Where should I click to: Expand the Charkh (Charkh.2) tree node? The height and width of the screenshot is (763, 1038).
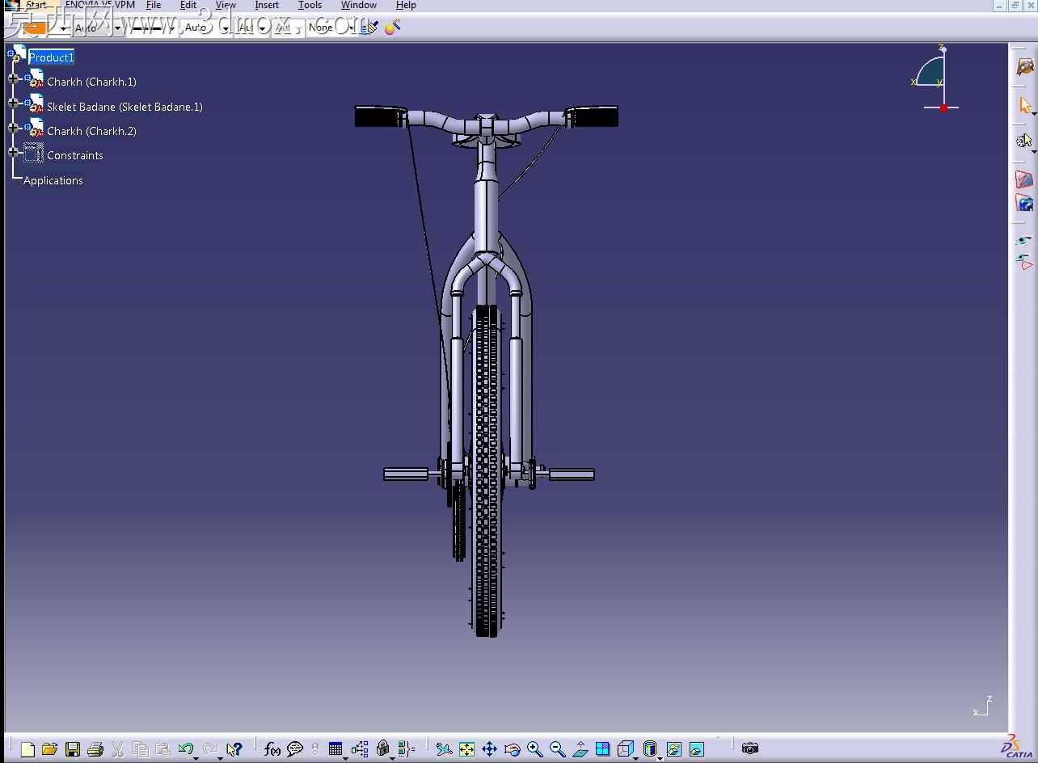tap(13, 128)
